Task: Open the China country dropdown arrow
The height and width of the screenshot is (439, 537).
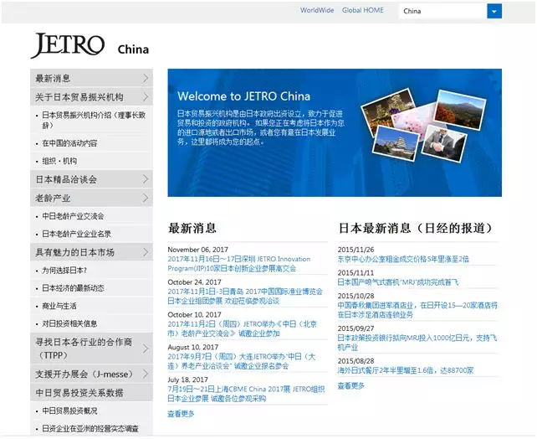Action: (x=494, y=11)
